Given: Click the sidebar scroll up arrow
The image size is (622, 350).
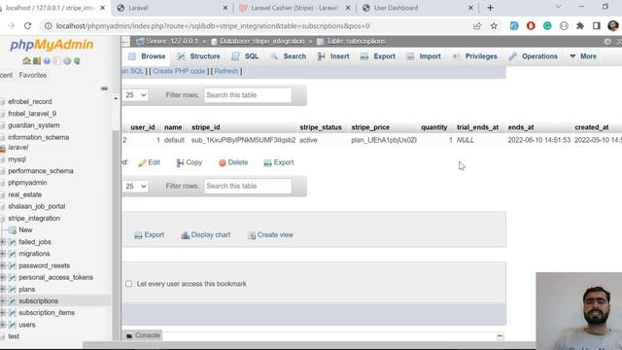Looking at the screenshot, I should (x=116, y=98).
